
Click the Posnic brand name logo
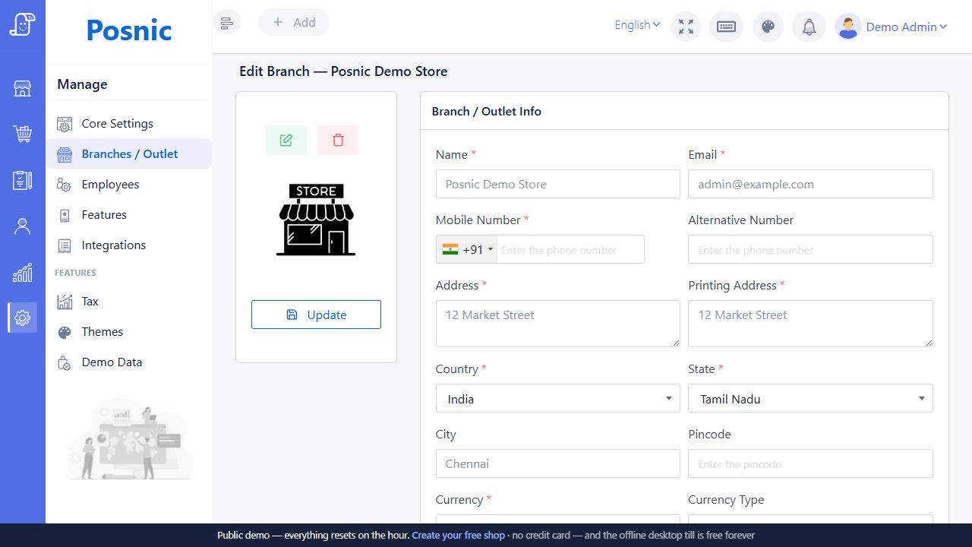click(129, 30)
